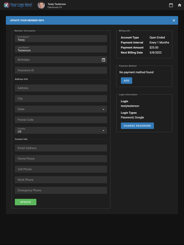Go to home via house icon

(180, 5)
